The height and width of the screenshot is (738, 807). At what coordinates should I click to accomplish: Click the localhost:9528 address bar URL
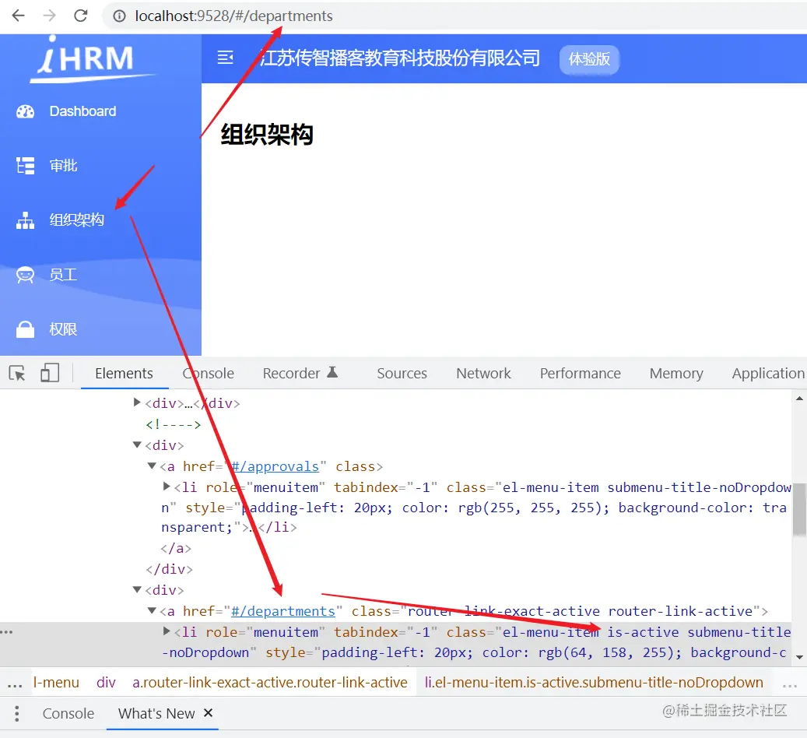[233, 16]
